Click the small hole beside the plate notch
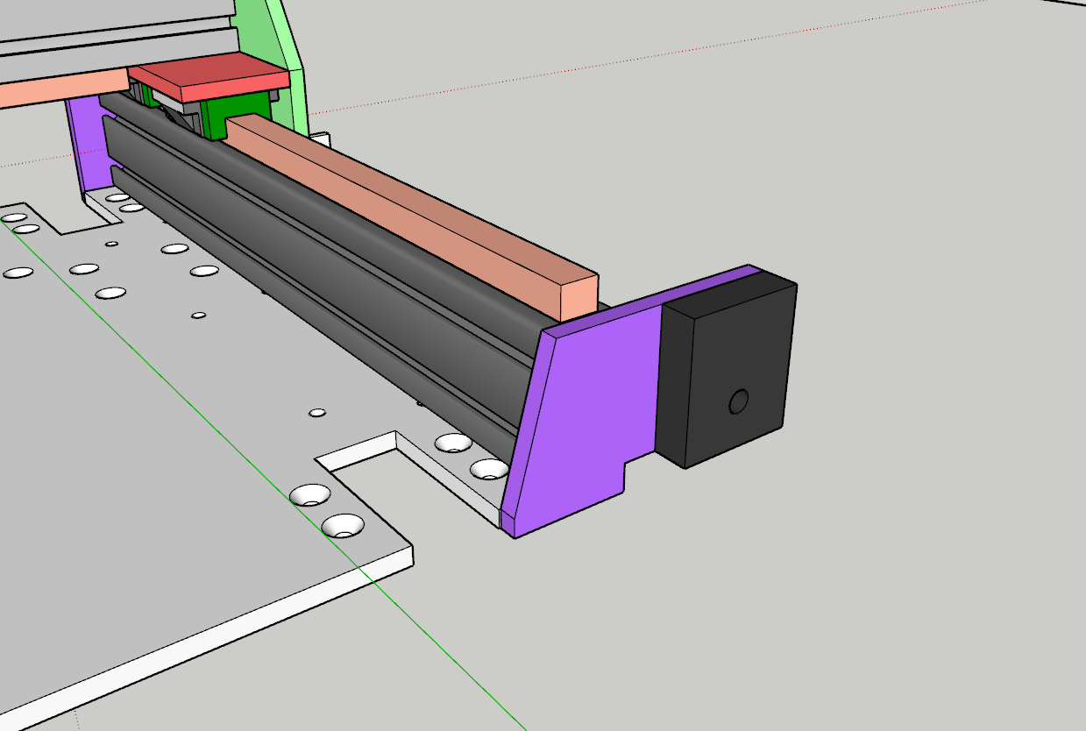The image size is (1086, 731). pos(317,412)
